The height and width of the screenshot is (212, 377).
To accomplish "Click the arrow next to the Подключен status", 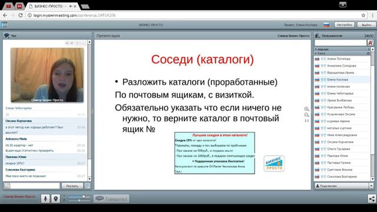I will pyautogui.click(x=371, y=186).
